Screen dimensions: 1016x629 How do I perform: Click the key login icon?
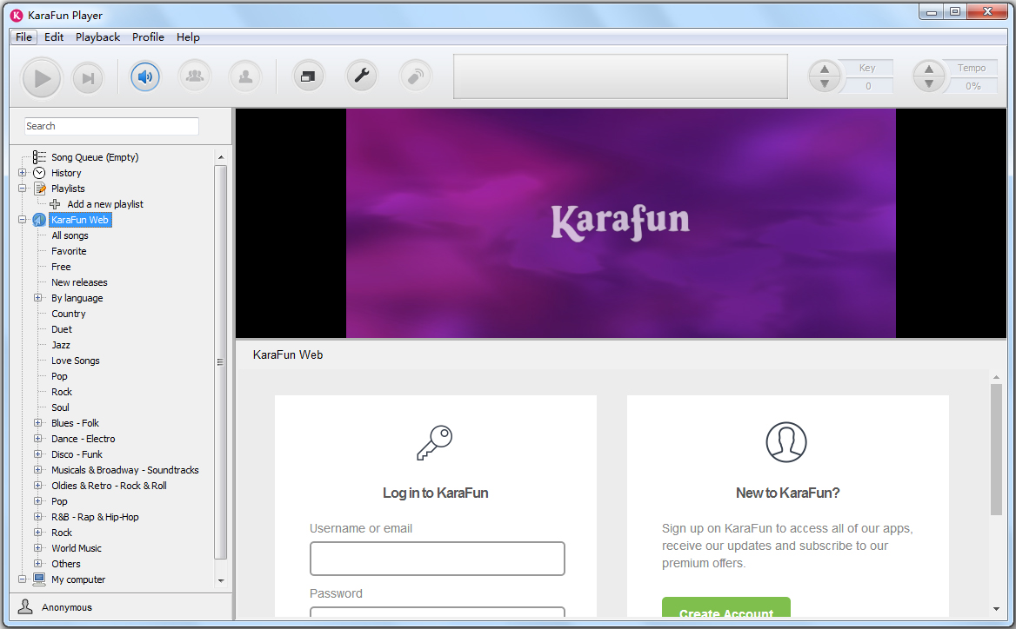435,442
